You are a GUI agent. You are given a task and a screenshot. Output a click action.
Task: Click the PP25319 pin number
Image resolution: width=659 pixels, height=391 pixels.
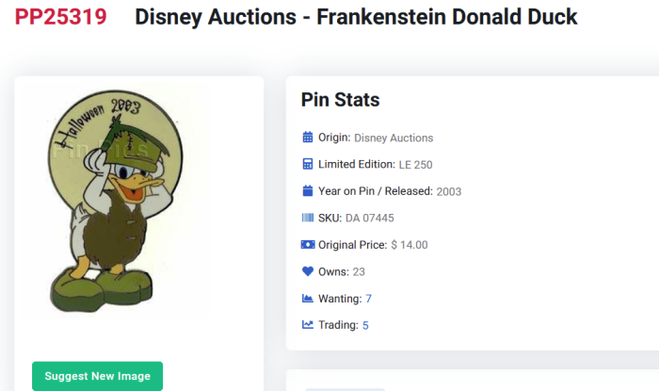60,17
